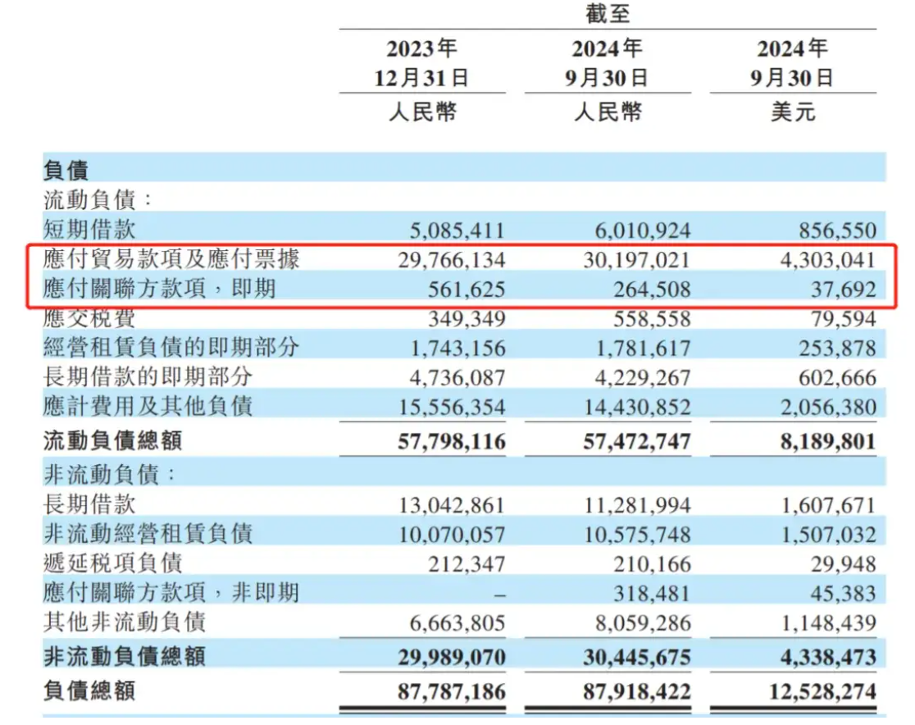Select the 其他非流動負債 row label

125,622
